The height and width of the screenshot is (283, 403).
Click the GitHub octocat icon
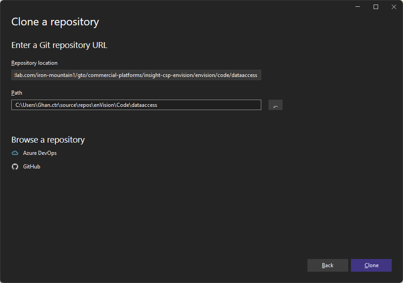[x=14, y=167]
